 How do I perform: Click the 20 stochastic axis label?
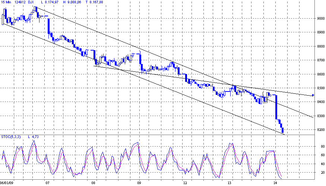coord(323,173)
